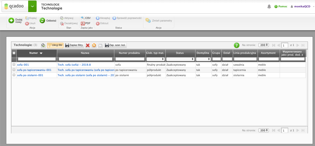Sort by Numer produktu column header
The height and width of the screenshot is (146, 315).
(130, 53)
